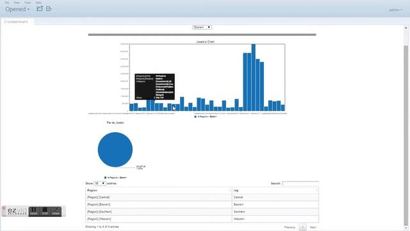Screen dimensions: 410x231
Task: Sort table by reg column header
Action: pos(275,191)
